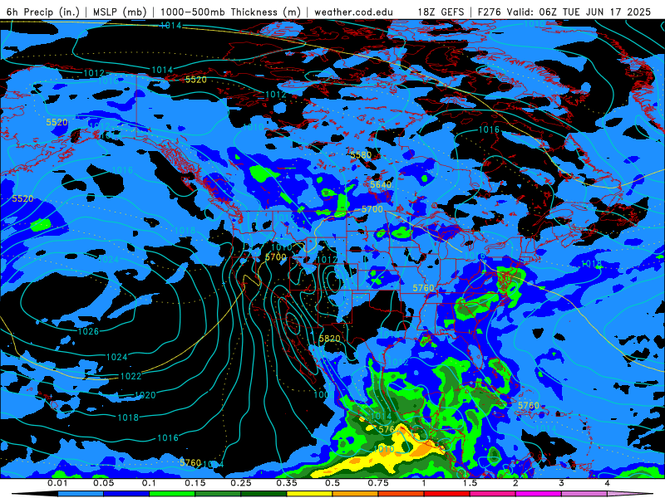Click the 1020 isobar label

145,395
